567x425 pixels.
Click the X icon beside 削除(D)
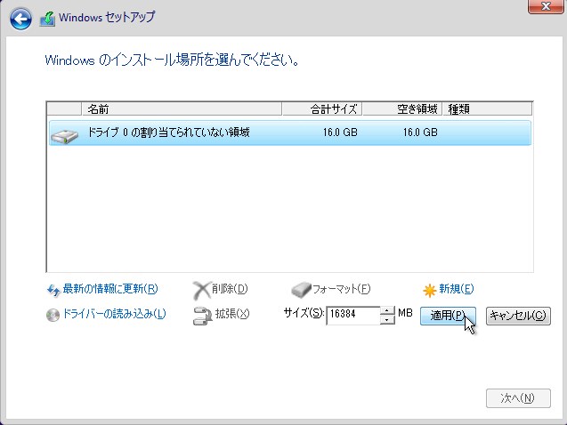click(201, 291)
